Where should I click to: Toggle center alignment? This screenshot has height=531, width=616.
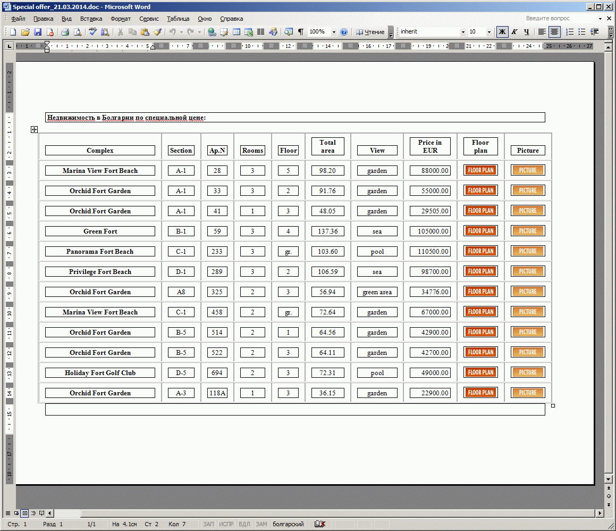554,32
